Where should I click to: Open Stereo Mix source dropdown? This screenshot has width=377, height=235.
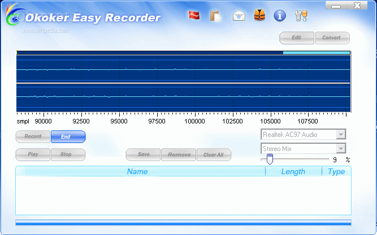341,149
